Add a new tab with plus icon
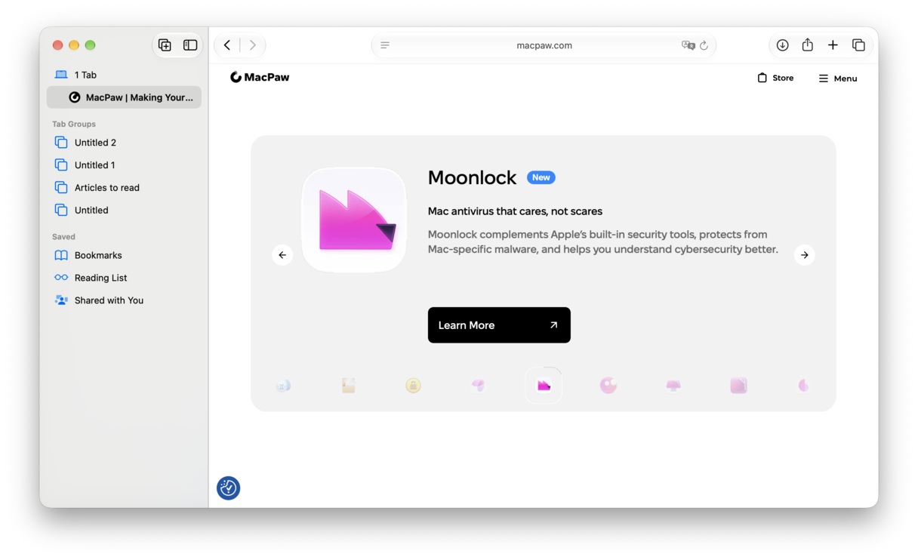 [x=833, y=45]
